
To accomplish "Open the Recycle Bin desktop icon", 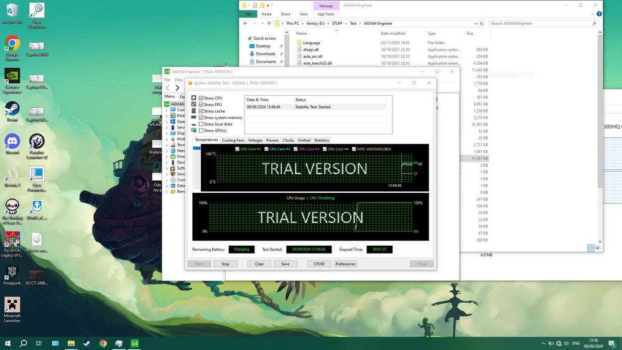I will (x=12, y=14).
